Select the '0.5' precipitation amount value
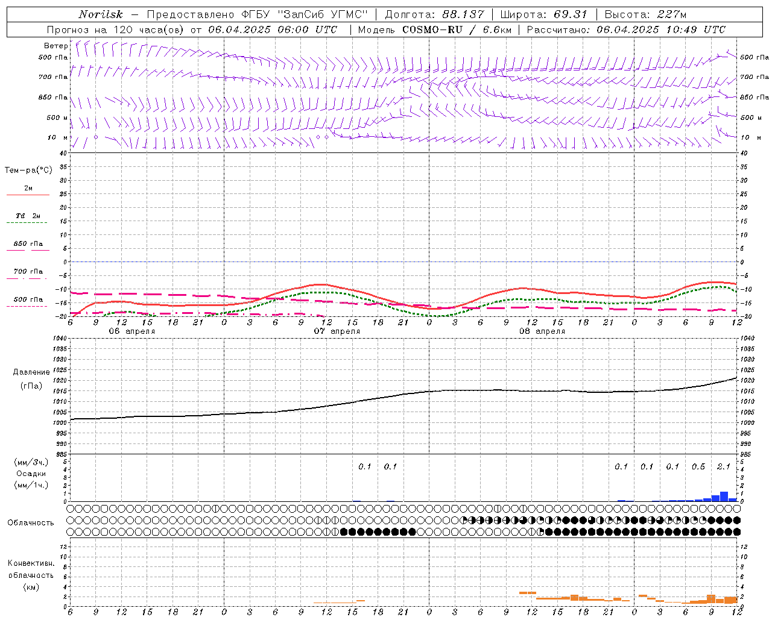 tap(698, 466)
